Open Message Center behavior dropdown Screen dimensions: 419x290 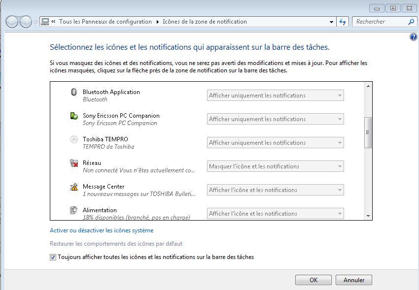(x=275, y=190)
